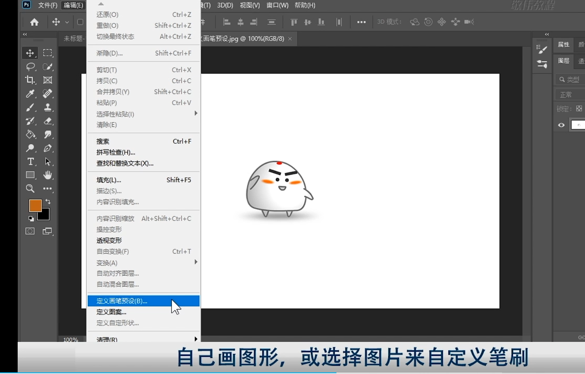
Task: Close the 画笔预设.jpg document tab
Action: click(290, 39)
